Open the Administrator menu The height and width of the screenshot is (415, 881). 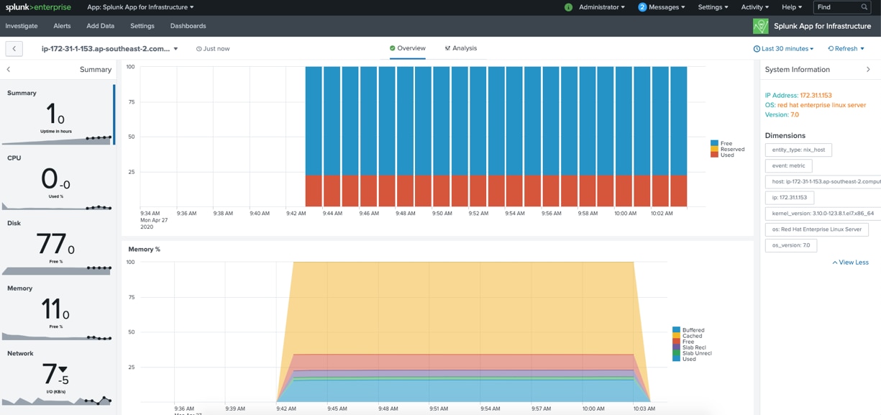pos(602,7)
